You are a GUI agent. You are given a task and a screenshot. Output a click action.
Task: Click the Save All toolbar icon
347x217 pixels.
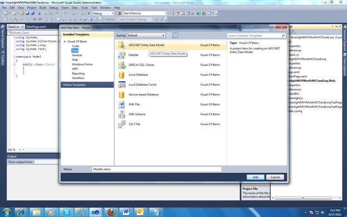[32, 13]
